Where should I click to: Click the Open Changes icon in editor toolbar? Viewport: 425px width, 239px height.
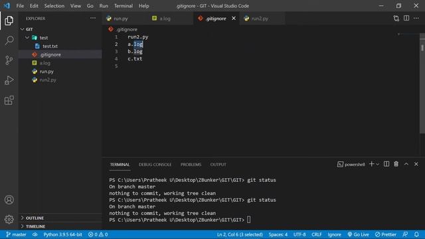point(396,19)
